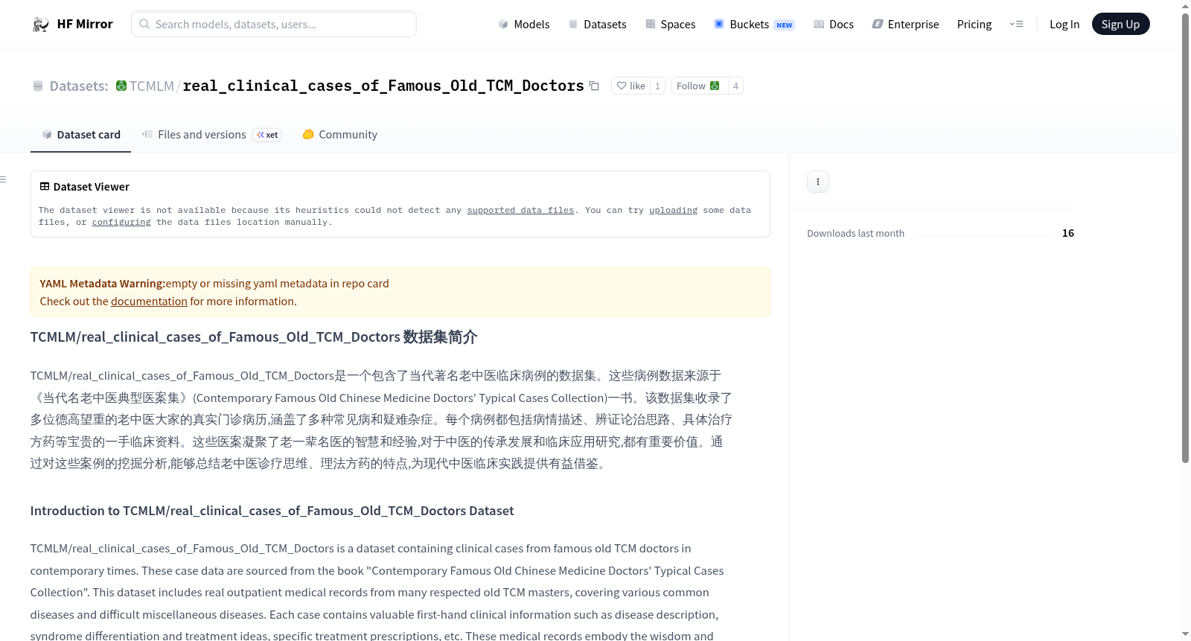Open the table of contents side icon
Viewport: 1191px width, 641px height.
(x=3, y=179)
